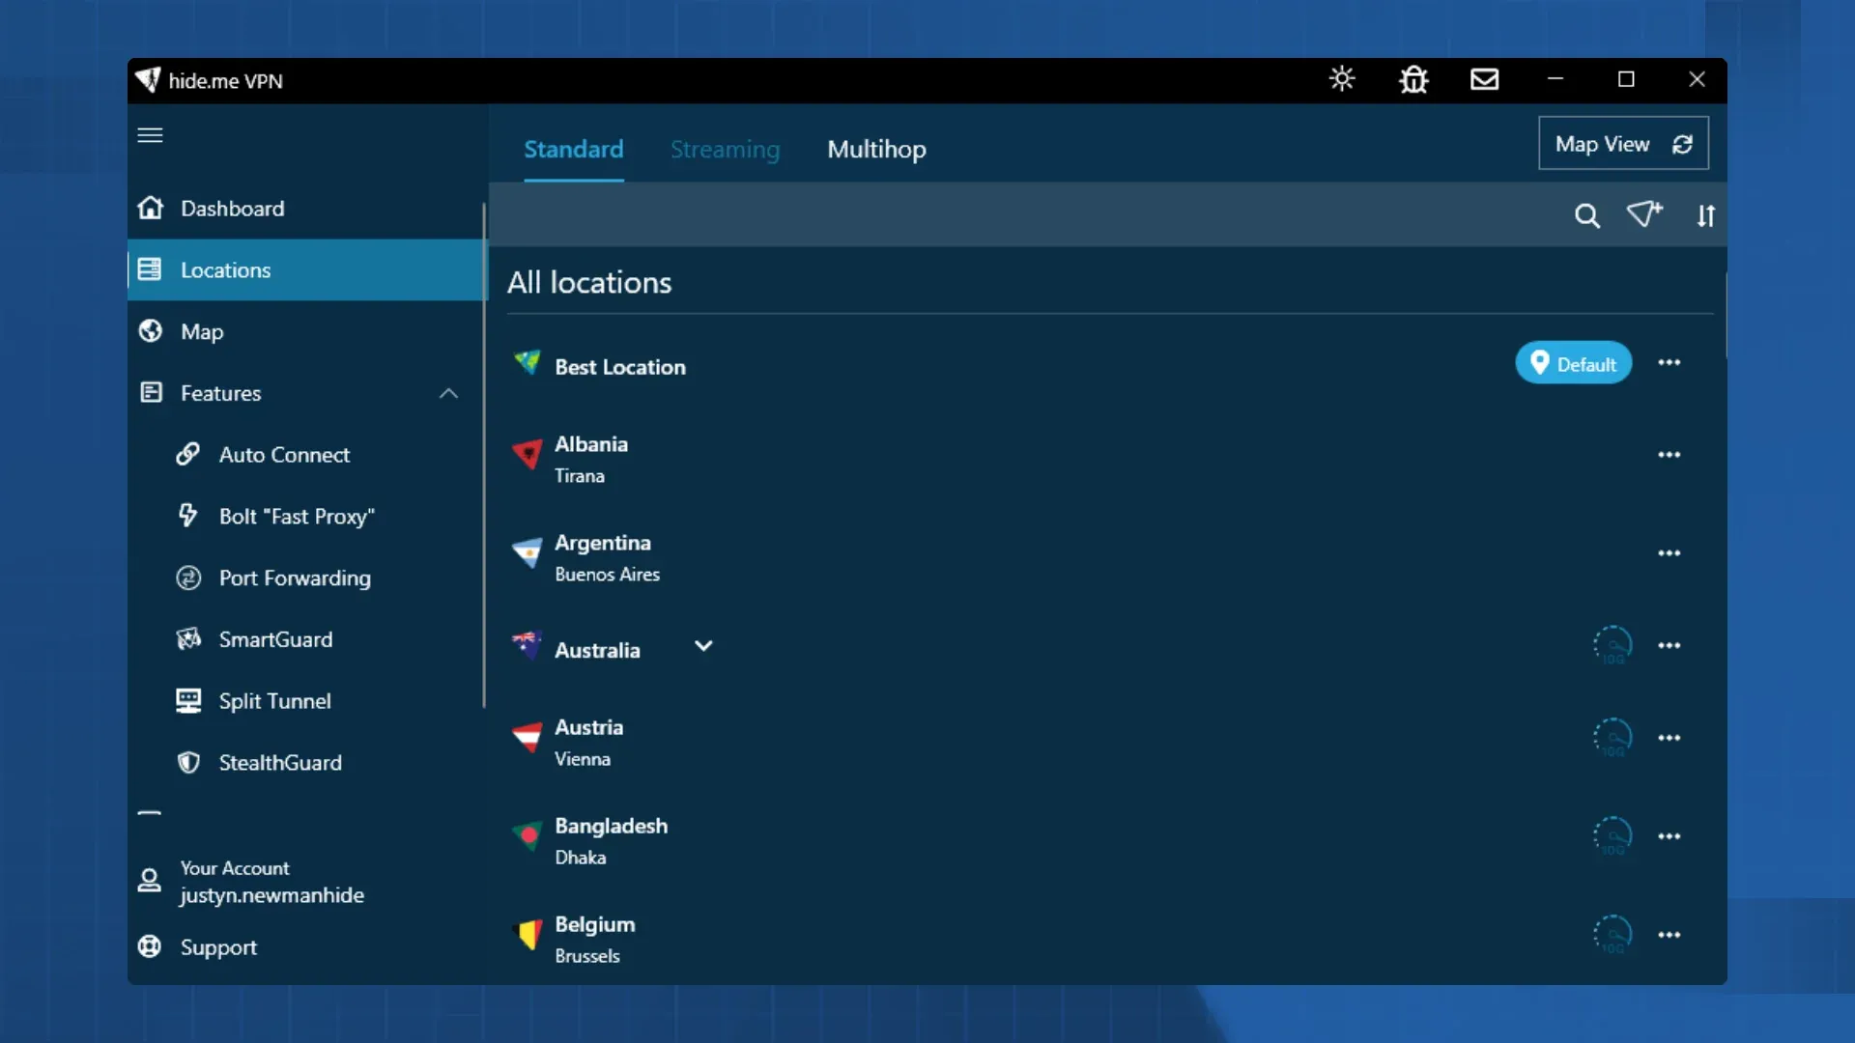Click the 10G speed icon for Australia
This screenshot has width=1855, height=1043.
tap(1612, 645)
